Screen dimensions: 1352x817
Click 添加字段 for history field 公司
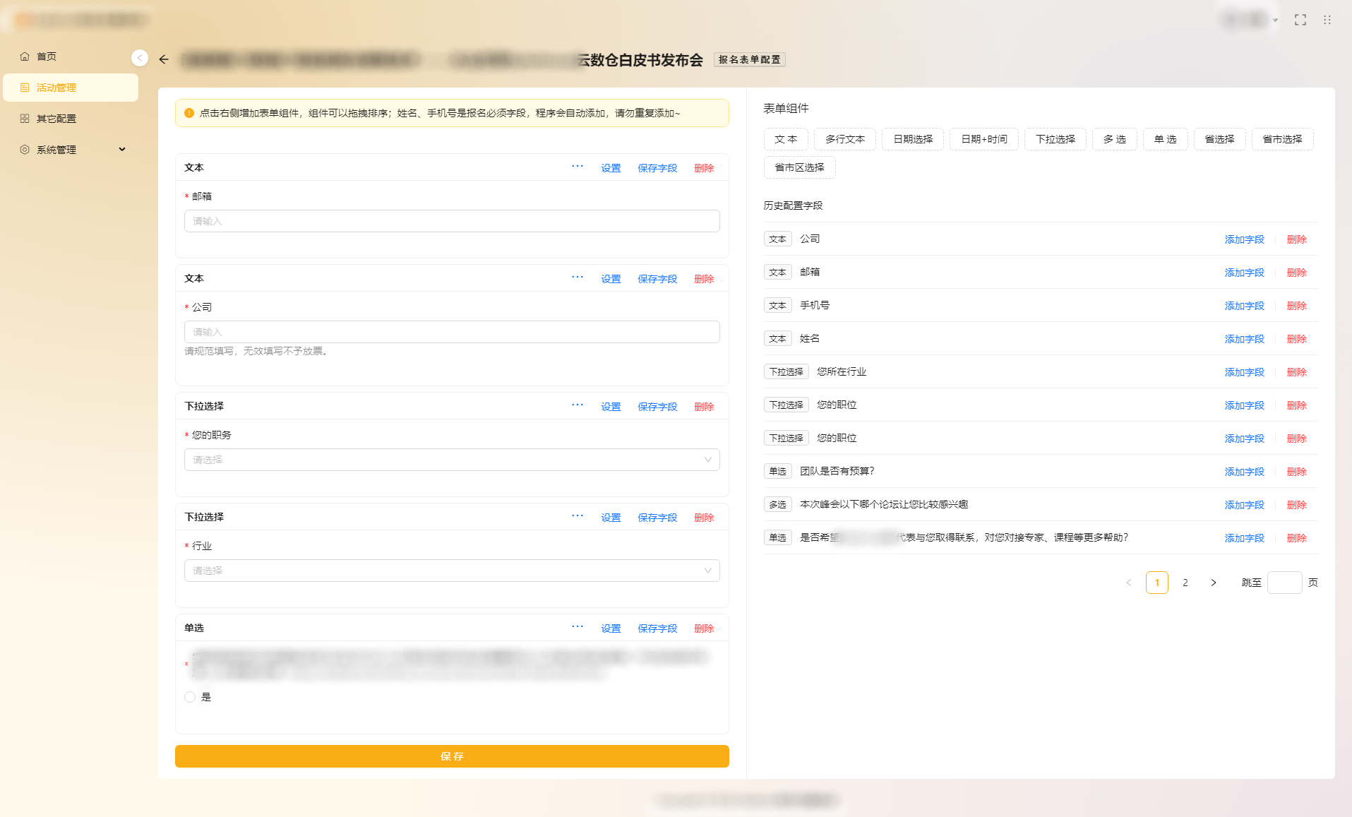(x=1244, y=239)
